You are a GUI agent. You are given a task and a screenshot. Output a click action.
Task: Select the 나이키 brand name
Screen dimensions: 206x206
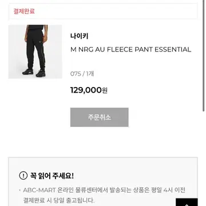click(x=79, y=36)
